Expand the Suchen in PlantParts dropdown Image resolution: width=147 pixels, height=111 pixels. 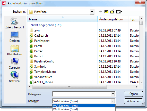92,12
